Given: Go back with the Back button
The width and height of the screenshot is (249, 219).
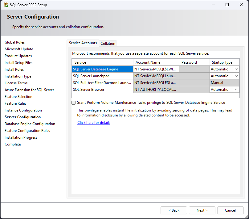Looking at the screenshot, I should tap(173, 210).
